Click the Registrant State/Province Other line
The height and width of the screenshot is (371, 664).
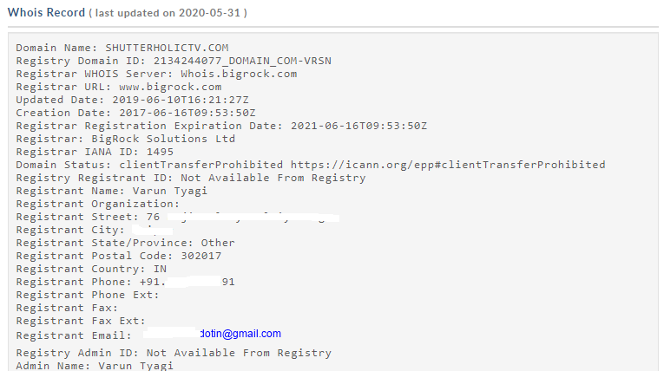click(125, 243)
